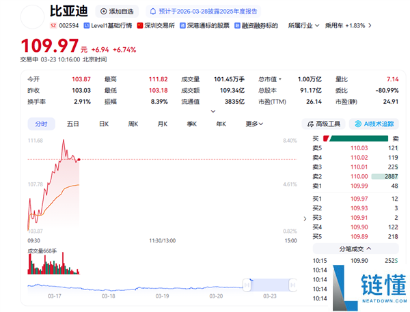This screenshot has width=410, height=312.
Task: Click the 最高 value 111.82
Action: [159, 79]
